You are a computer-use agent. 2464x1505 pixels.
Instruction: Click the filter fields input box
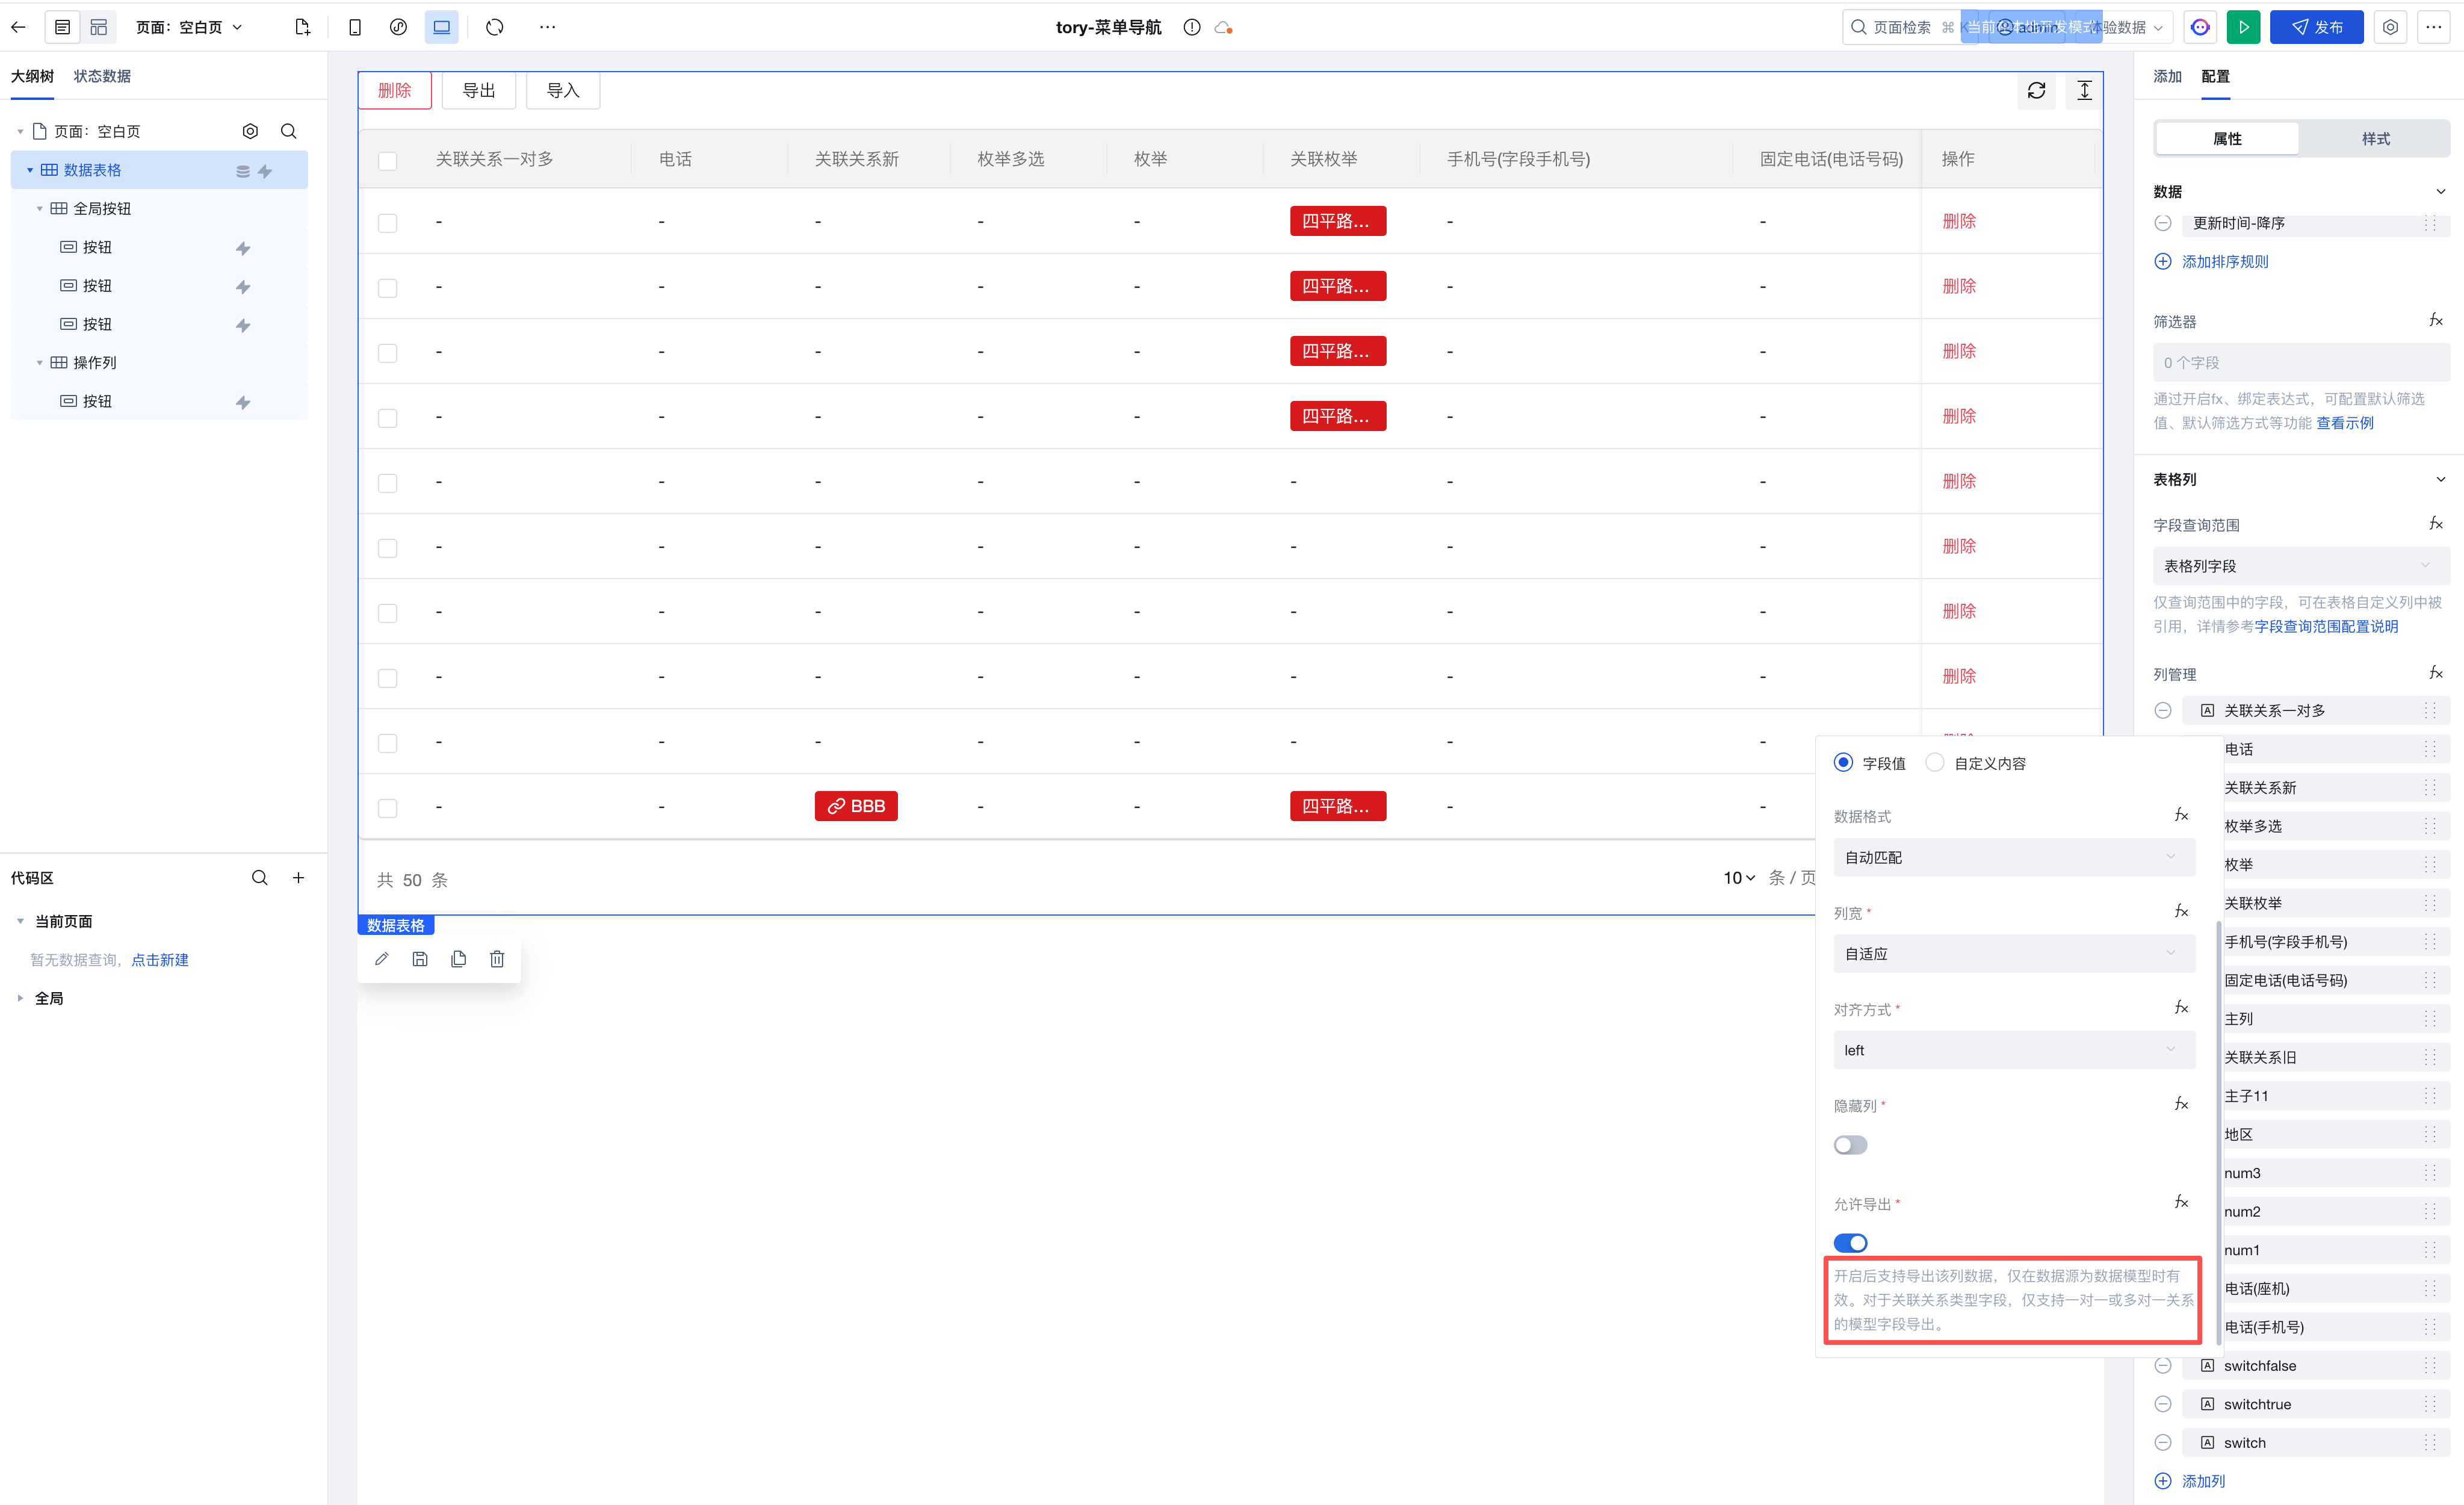[x=2300, y=363]
